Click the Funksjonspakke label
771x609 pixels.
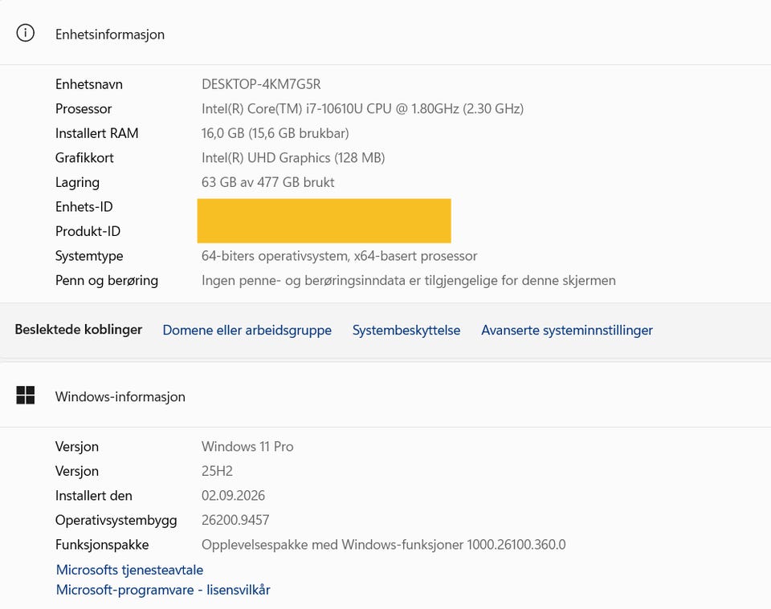[x=102, y=545]
